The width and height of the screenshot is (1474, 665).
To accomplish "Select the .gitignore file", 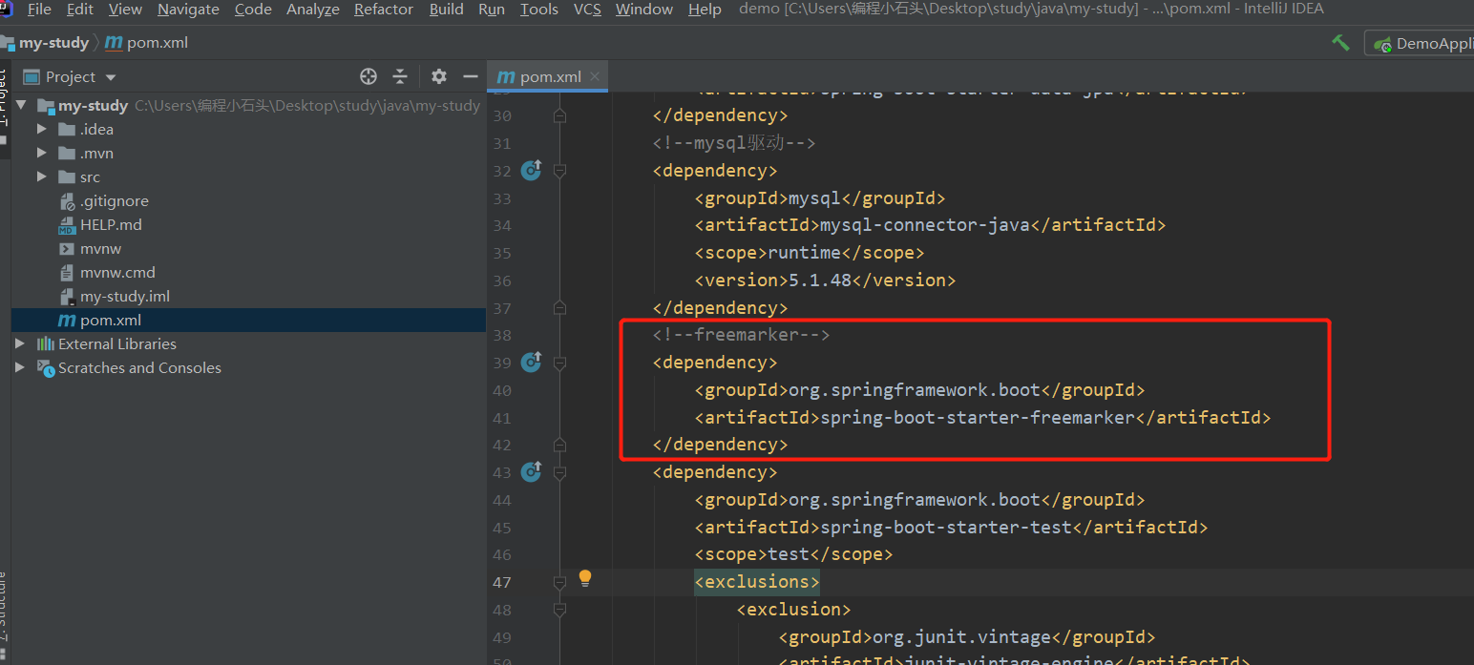I will click(x=115, y=201).
